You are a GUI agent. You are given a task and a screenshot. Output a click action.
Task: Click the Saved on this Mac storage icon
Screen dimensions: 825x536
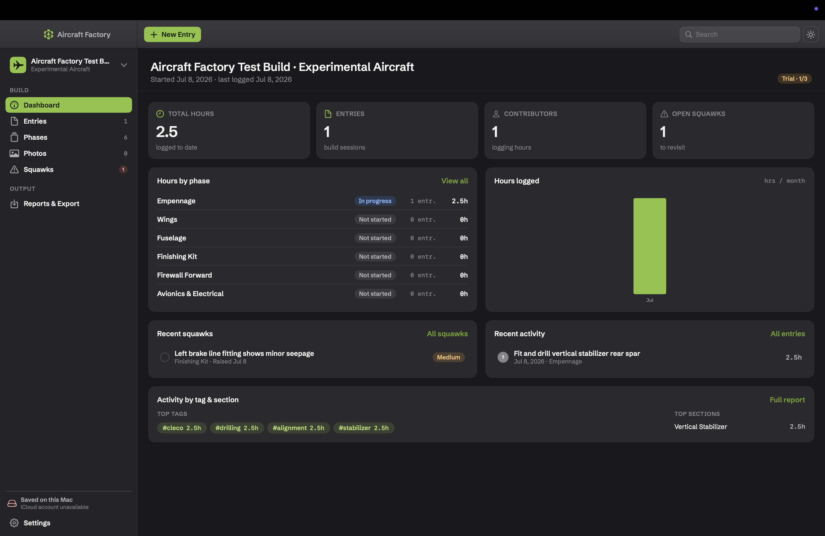click(12, 503)
